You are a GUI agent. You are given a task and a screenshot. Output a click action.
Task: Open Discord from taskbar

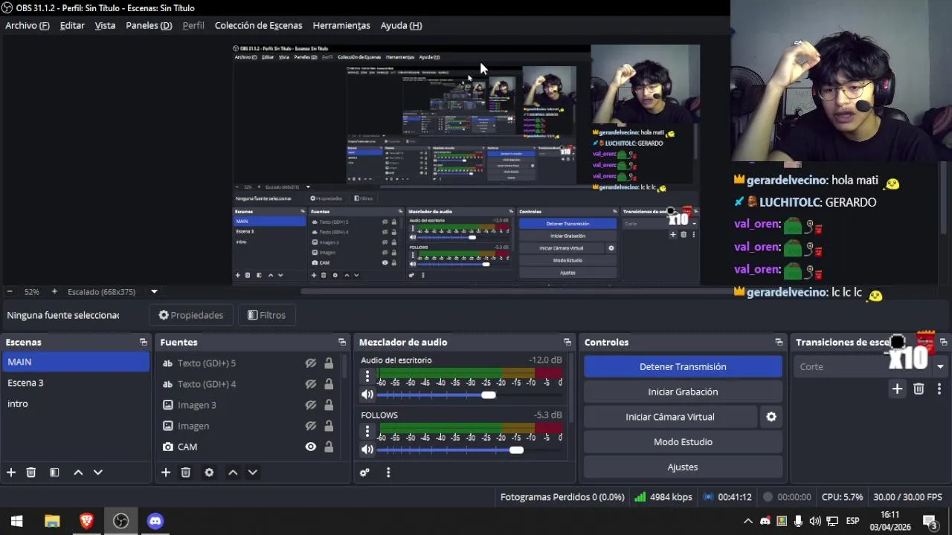pyautogui.click(x=155, y=521)
